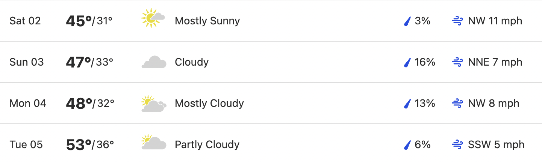Click the 13% precipitation value for Monday
Screen dimensions: 542x162
(425, 103)
